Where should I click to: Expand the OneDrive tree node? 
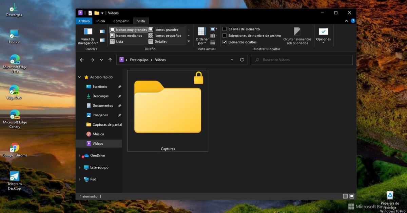(79, 156)
